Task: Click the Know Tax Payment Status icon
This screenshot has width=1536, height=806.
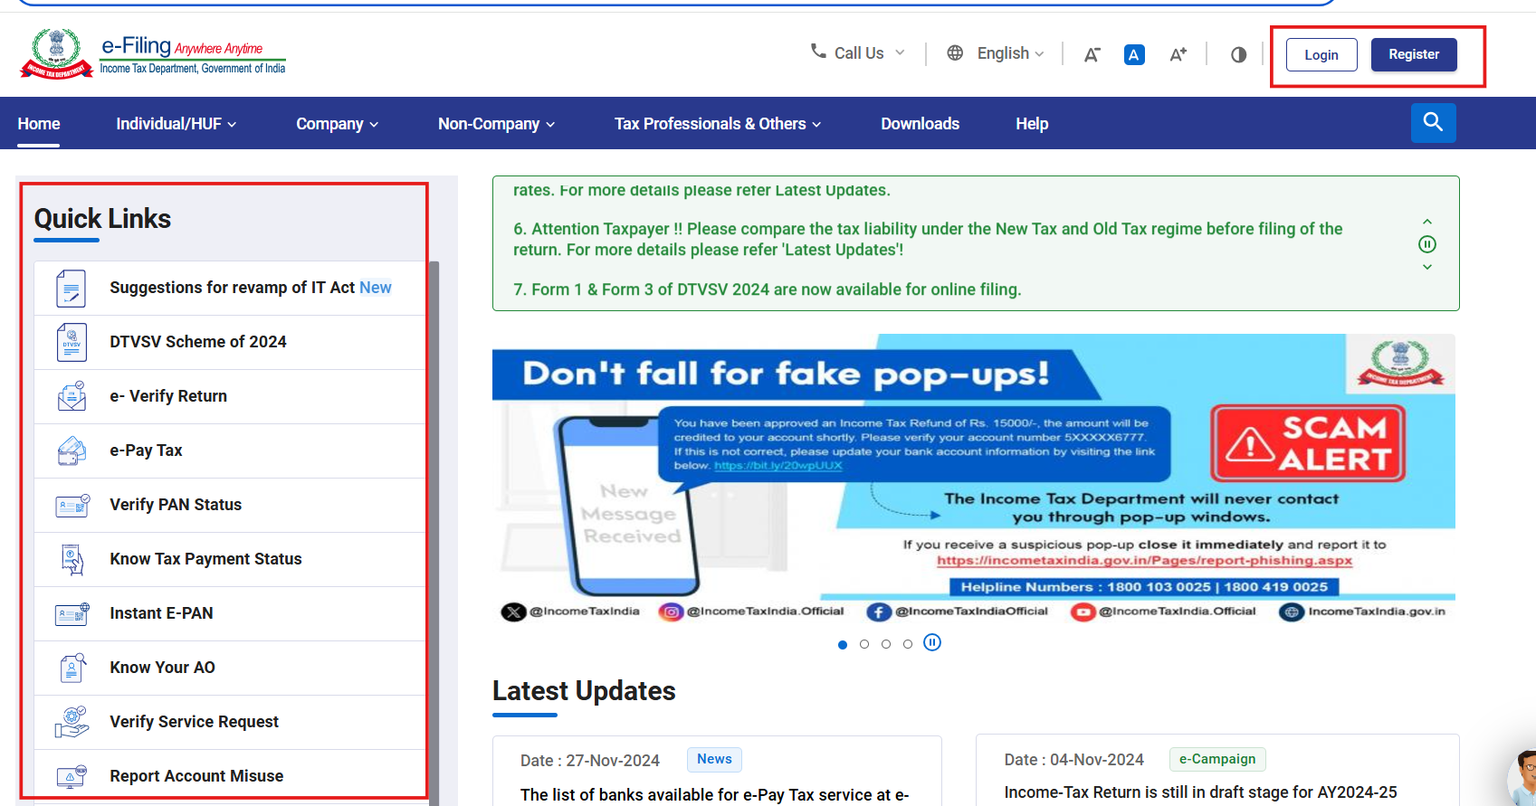Action: [72, 559]
